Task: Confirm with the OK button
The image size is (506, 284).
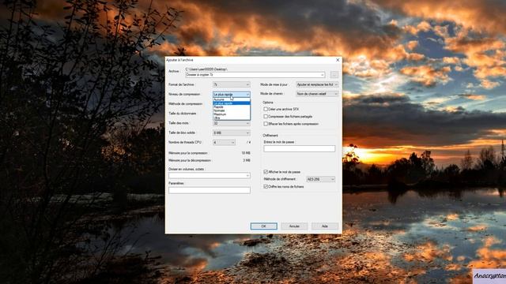Action: [263, 226]
